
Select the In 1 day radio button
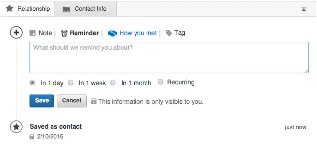[x=32, y=83]
